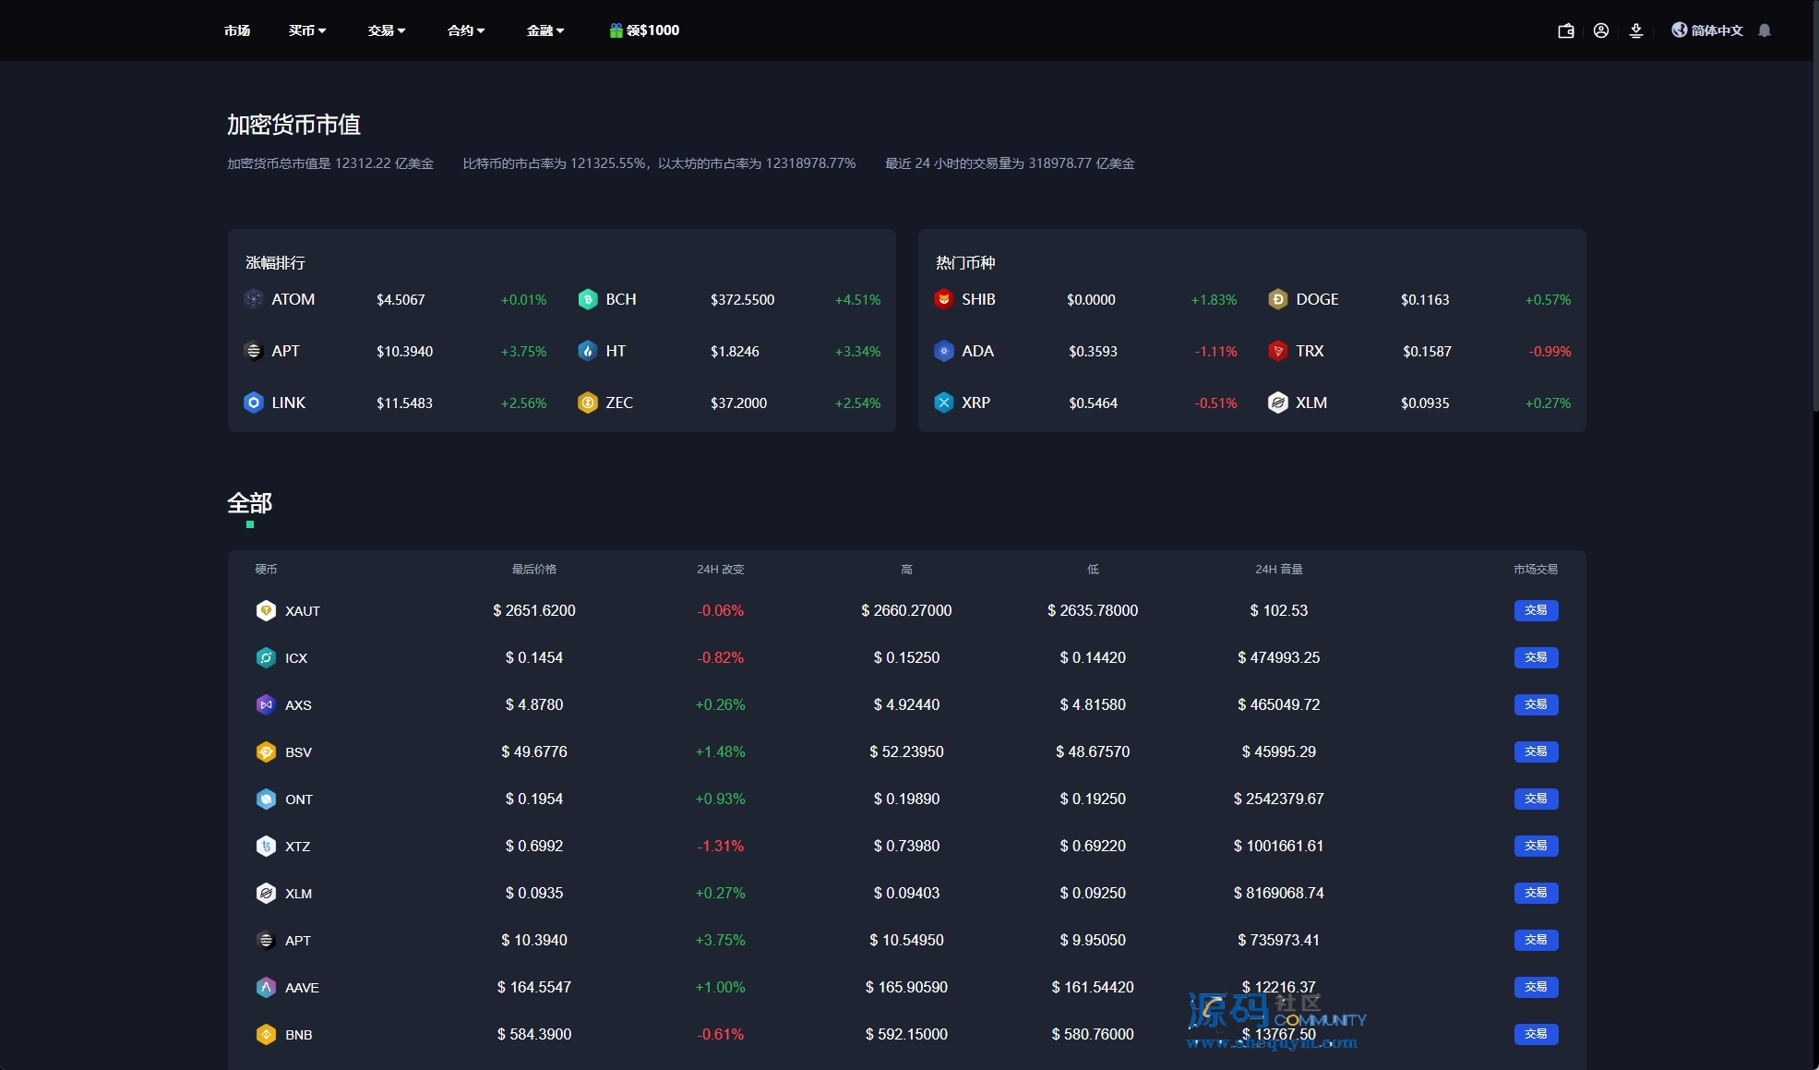Click the XAUT coin icon in table
1819x1070 pixels.
click(x=266, y=610)
